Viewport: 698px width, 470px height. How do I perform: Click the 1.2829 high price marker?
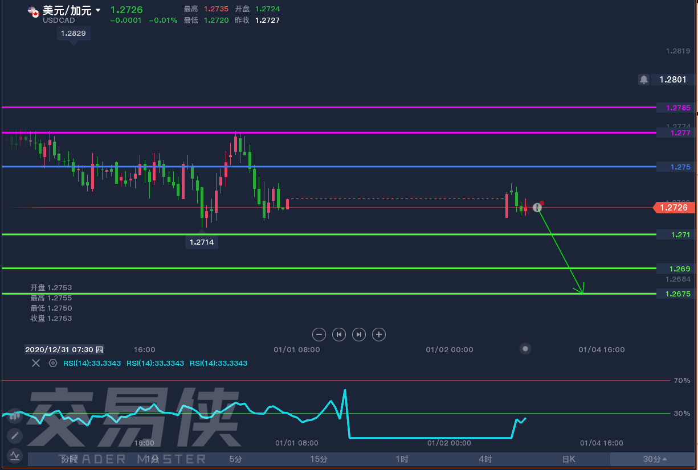click(x=72, y=34)
